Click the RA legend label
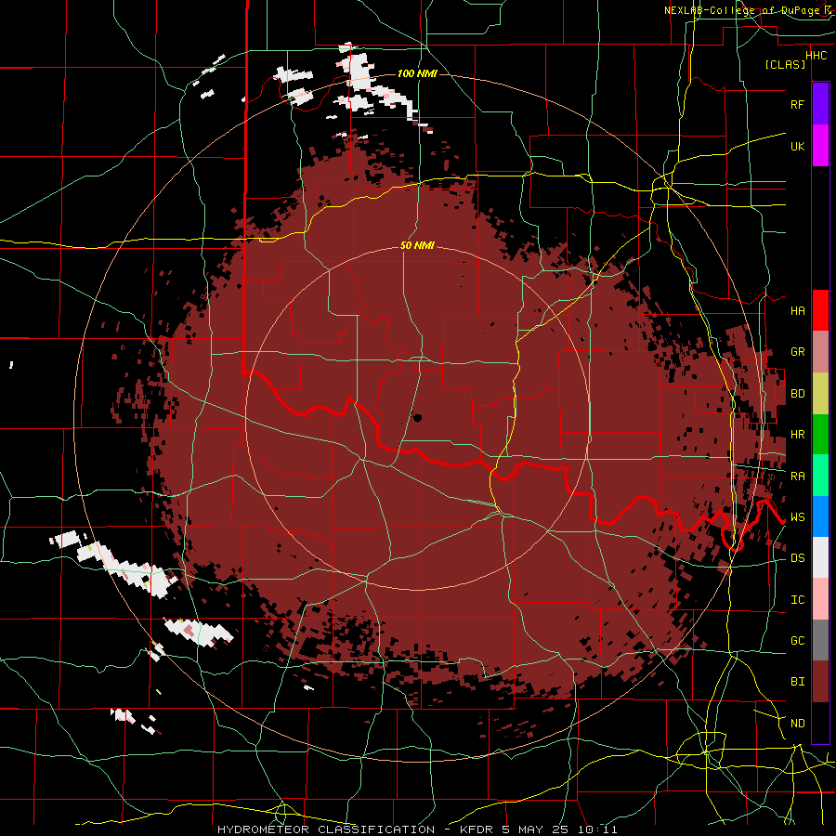Viewport: 836px width, 836px height. [x=797, y=477]
